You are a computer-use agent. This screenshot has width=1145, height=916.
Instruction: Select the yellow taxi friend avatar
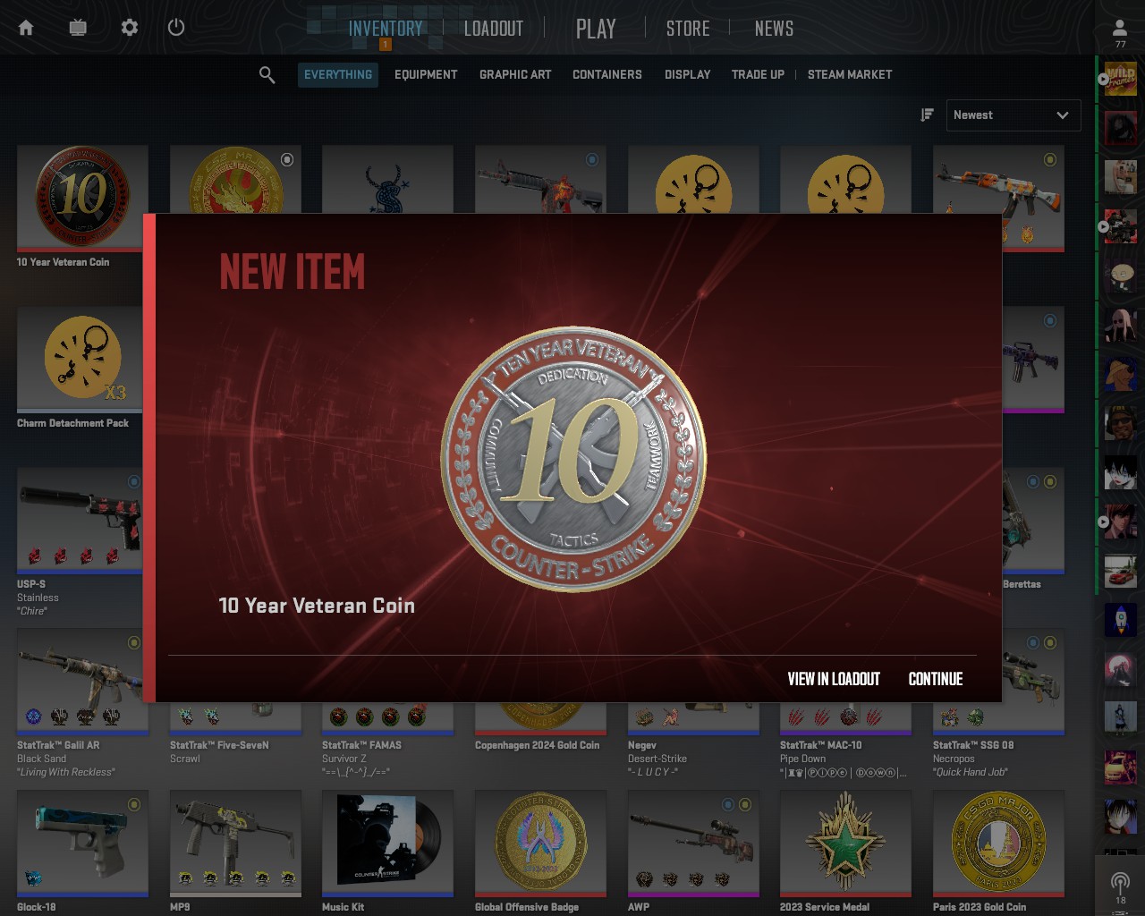tap(1120, 768)
